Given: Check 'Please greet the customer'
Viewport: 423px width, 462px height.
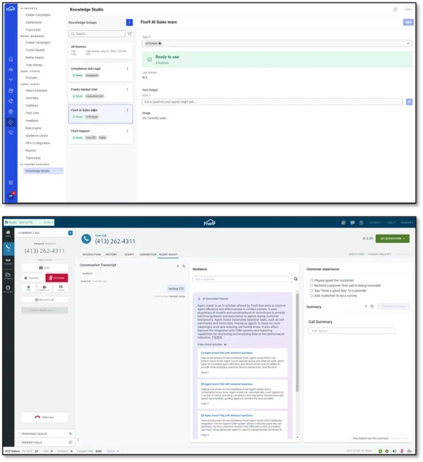Looking at the screenshot, I should (x=311, y=280).
